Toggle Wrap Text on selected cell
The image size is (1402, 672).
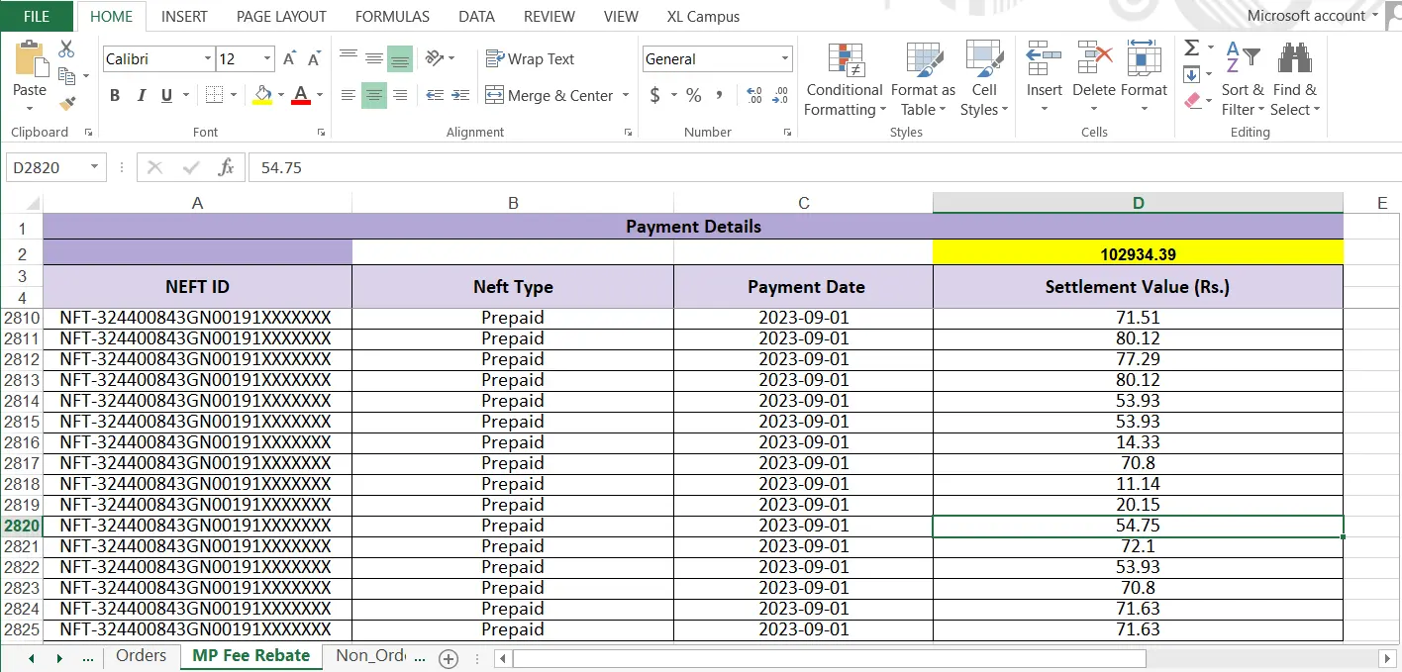(530, 59)
